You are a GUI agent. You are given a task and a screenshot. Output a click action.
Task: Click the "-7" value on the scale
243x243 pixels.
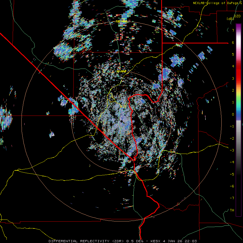(232, 198)
